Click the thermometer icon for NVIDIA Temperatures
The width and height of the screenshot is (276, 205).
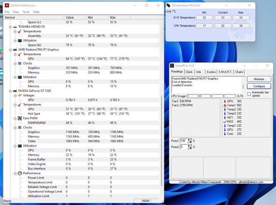click(20, 105)
